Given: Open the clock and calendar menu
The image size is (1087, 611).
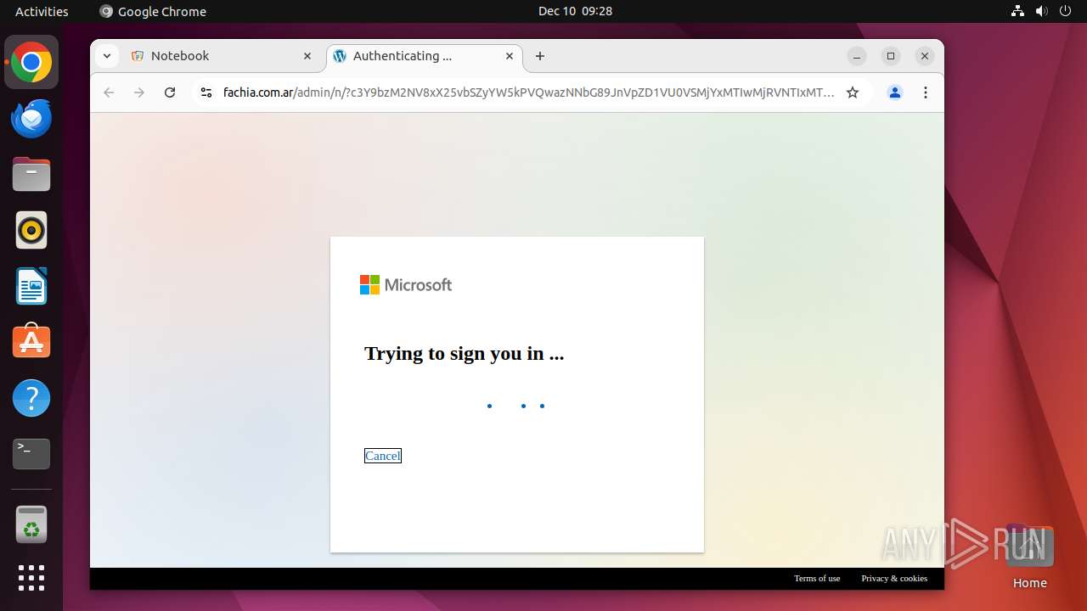Looking at the screenshot, I should (x=575, y=11).
